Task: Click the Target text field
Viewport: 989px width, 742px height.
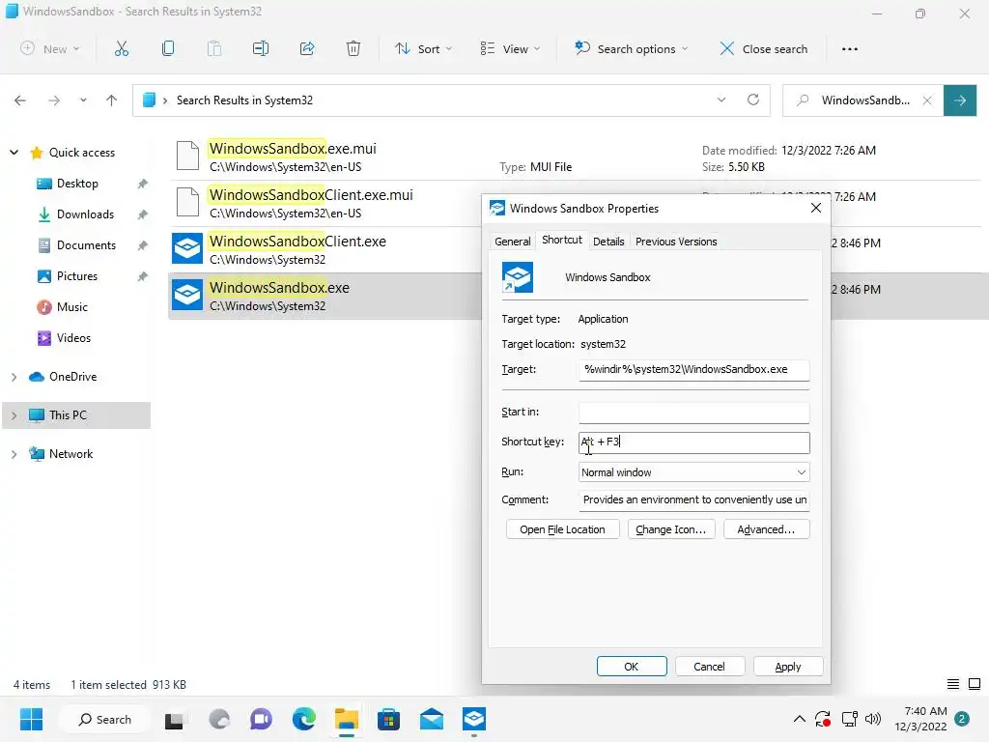Action: (693, 370)
